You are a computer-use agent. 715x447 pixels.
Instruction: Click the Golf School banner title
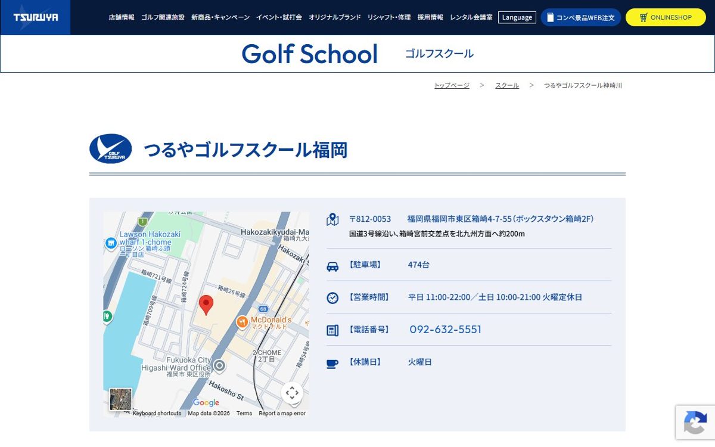310,54
